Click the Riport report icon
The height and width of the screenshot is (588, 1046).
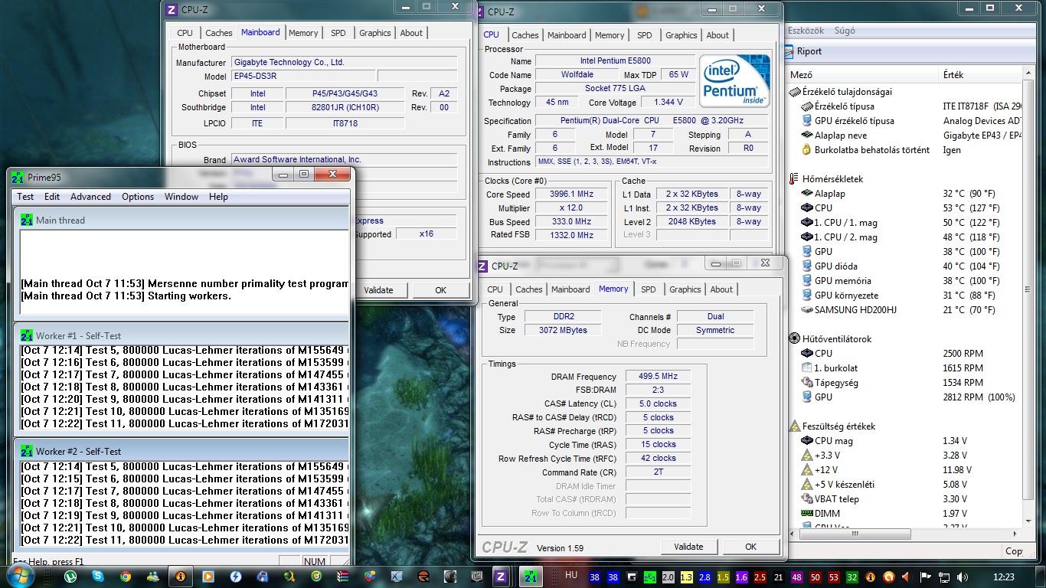coord(789,51)
